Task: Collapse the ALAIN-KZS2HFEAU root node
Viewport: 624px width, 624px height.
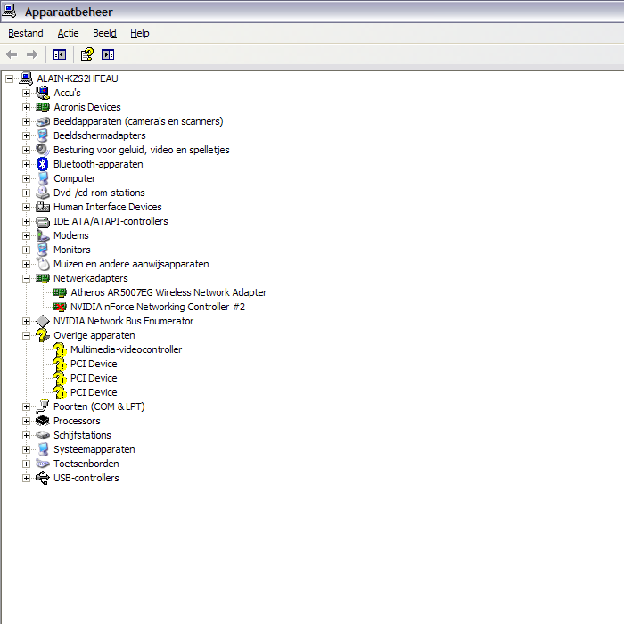Action: tap(9, 78)
